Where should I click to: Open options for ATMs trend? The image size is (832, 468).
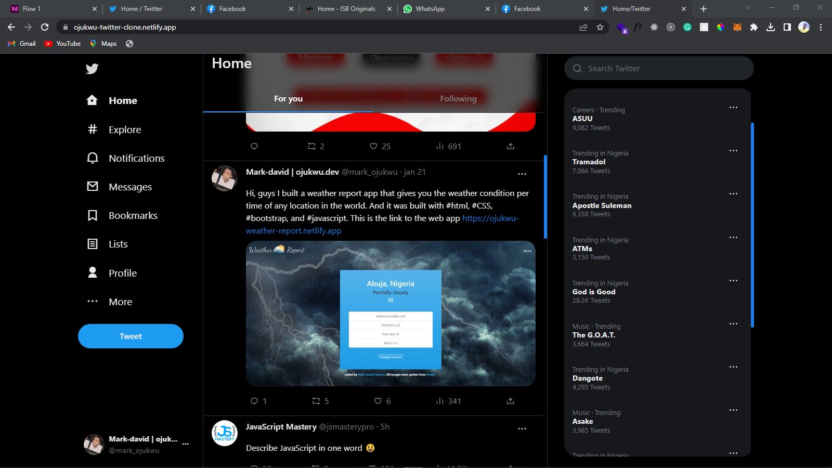click(733, 237)
